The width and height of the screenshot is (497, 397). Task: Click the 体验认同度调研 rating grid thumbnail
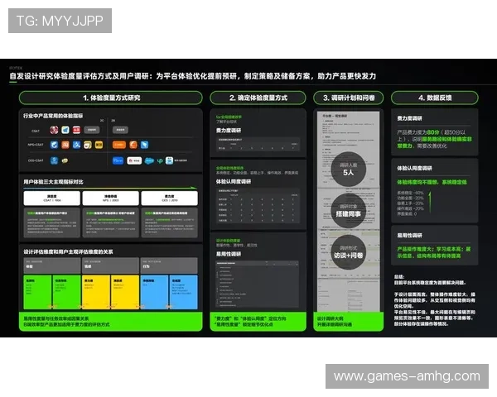pos(258,206)
